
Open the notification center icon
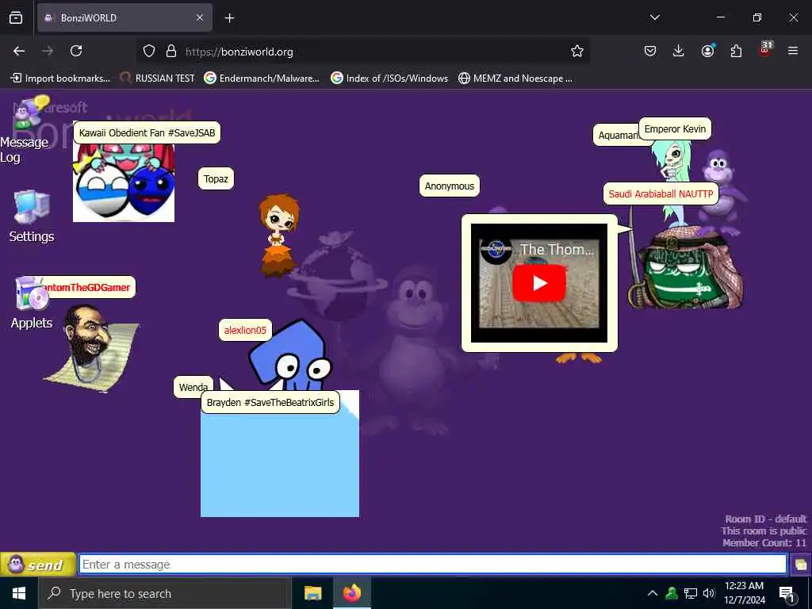787,593
